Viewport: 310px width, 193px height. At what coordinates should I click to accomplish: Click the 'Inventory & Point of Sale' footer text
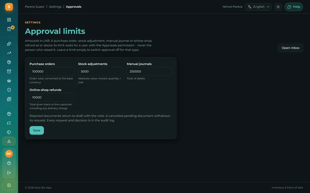[287, 188]
